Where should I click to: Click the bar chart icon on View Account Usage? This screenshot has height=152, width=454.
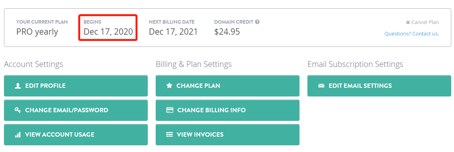click(18, 134)
